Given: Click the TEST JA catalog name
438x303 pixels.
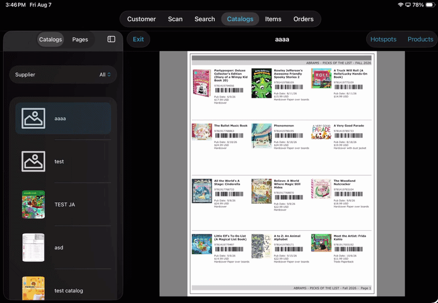Looking at the screenshot, I should coord(65,204).
